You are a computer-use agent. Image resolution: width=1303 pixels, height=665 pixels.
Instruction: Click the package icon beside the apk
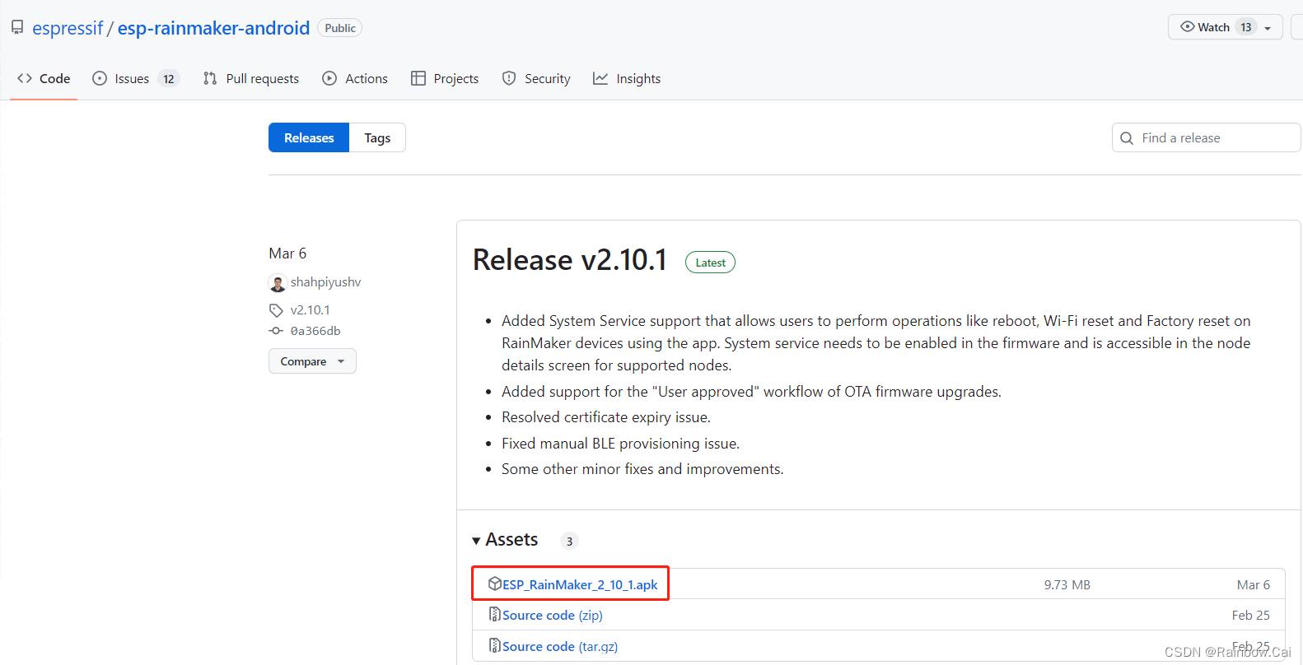click(495, 584)
